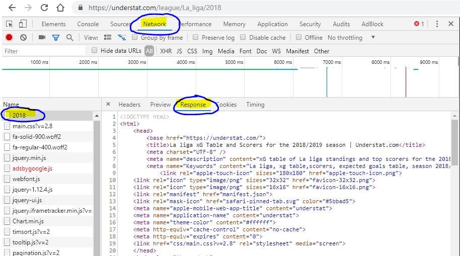Screen dimensions: 460x256
Task: Reload the page with the refresh icon
Action: pos(44,8)
